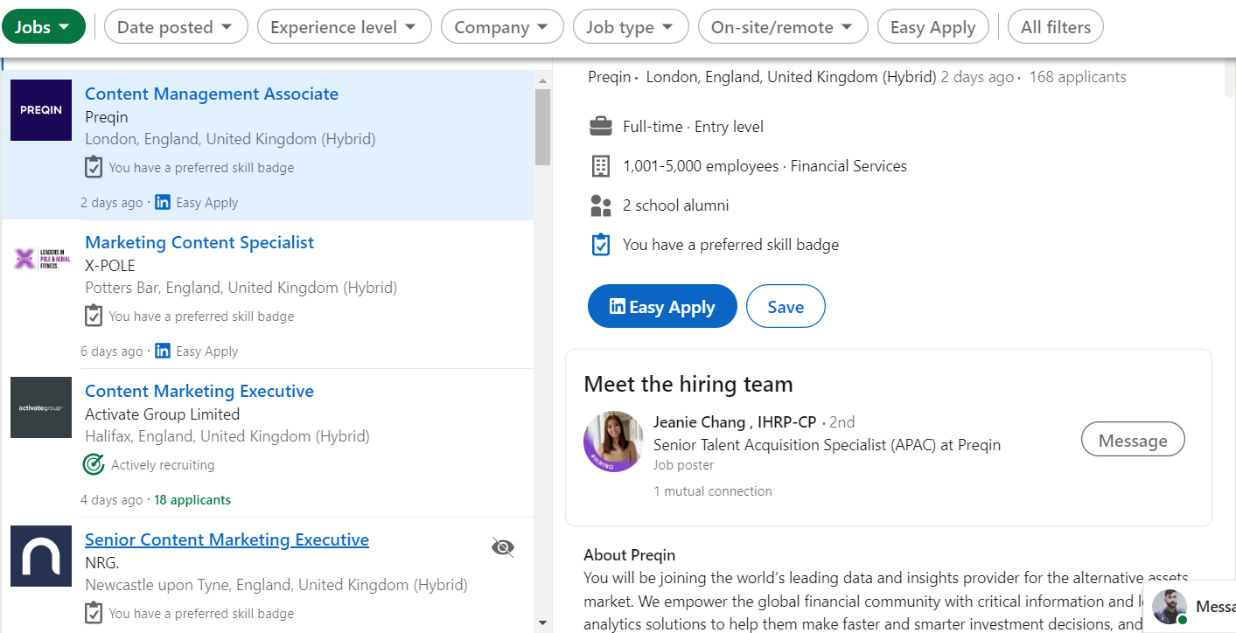
Task: Click the NRG company logo
Action: [41, 556]
